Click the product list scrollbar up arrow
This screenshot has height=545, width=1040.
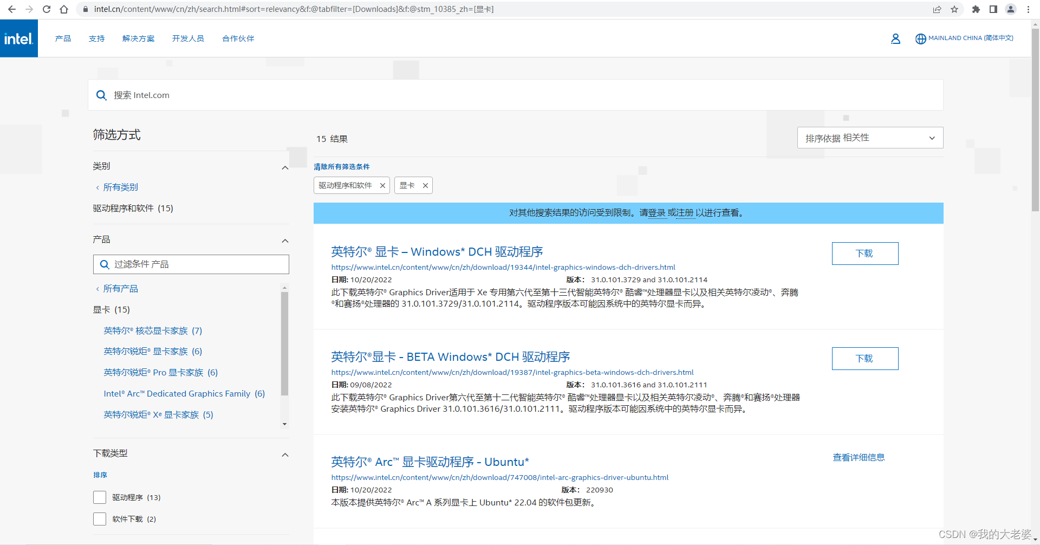point(285,288)
